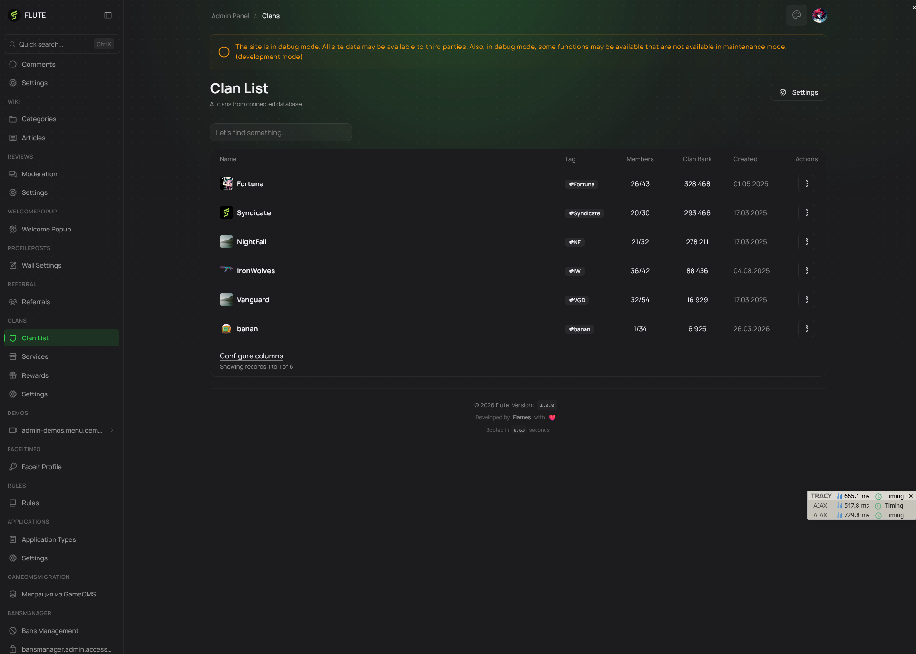The width and height of the screenshot is (916, 654).
Task: Close the Tracy debug panel
Action: tap(911, 496)
